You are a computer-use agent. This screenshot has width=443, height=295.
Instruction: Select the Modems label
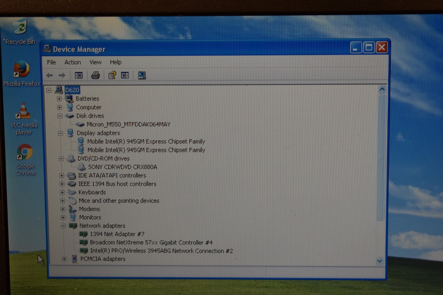(89, 209)
